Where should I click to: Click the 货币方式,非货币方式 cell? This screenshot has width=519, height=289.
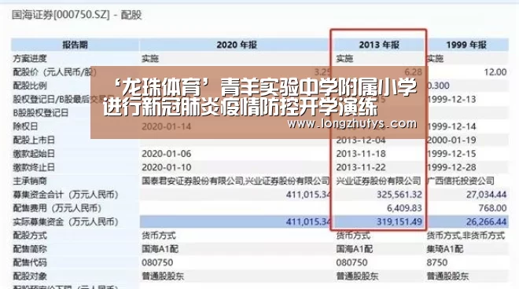click(466, 236)
